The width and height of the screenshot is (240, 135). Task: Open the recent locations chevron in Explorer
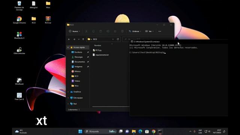coord(79,39)
